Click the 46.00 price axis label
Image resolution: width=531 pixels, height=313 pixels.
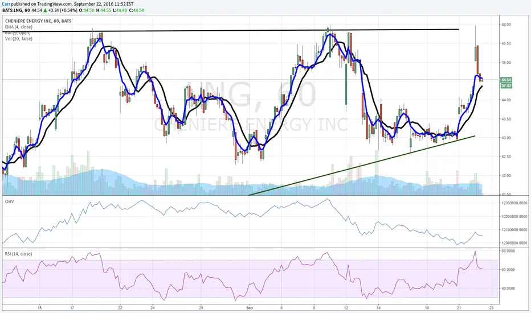pyautogui.click(x=507, y=24)
